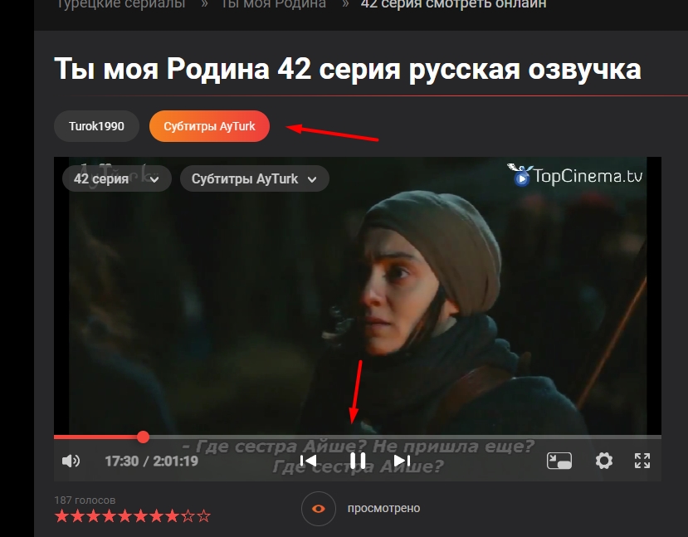Open player settings gear
This screenshot has width=688, height=537.
[x=604, y=461]
